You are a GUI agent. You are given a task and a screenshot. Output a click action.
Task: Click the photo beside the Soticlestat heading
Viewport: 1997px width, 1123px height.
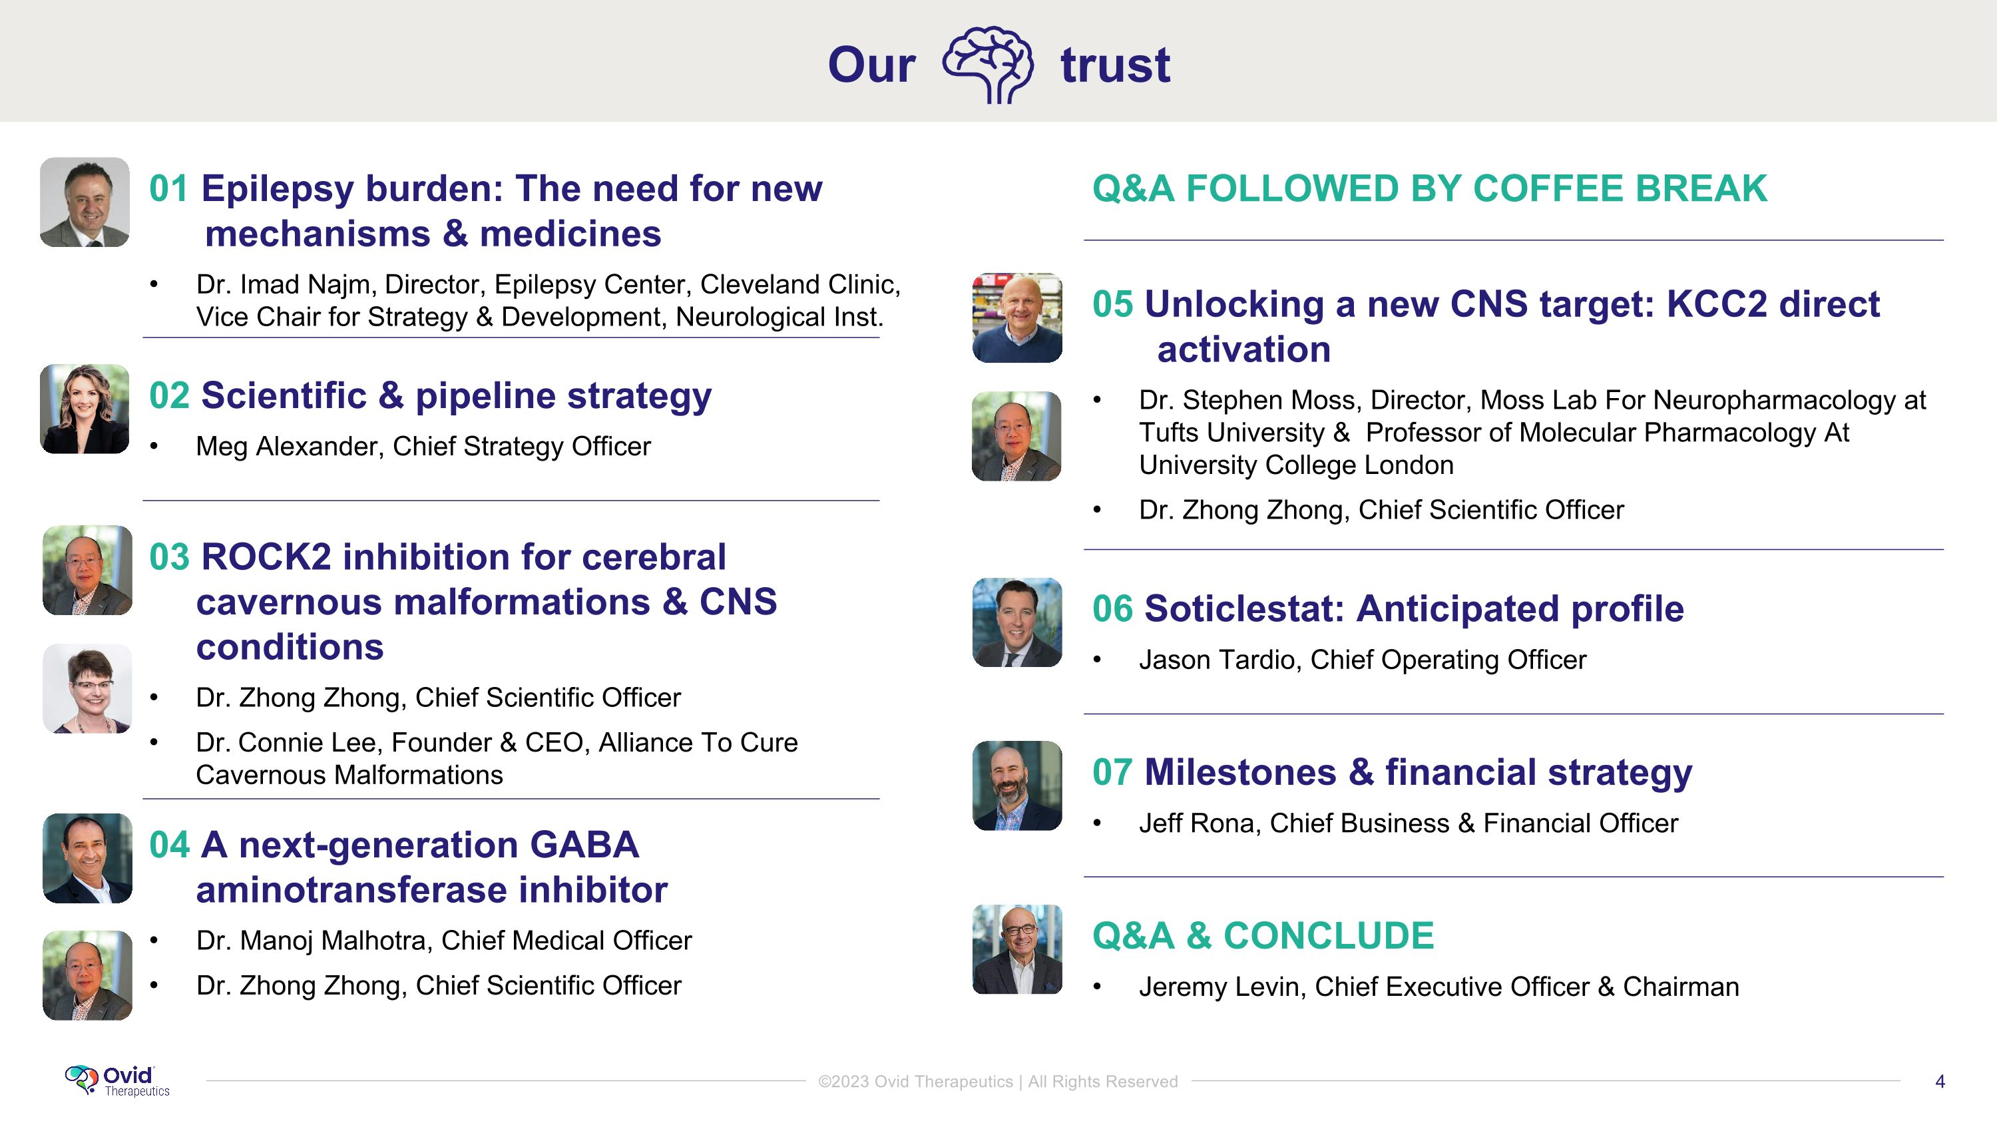1017,622
